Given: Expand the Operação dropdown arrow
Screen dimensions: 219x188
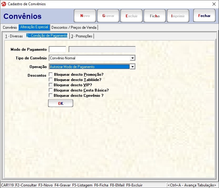Looking at the screenshot, I should click(x=132, y=67).
